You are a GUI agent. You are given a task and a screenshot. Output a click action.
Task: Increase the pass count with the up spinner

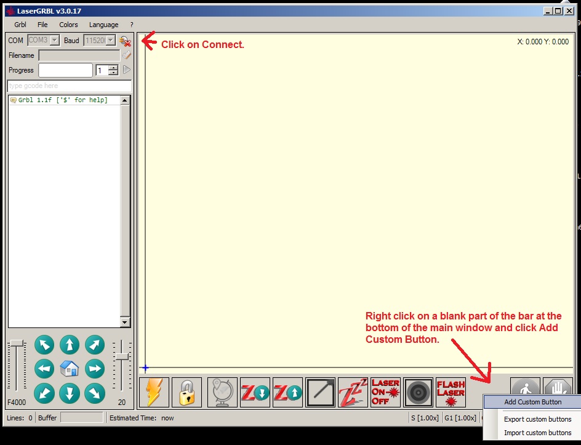tap(114, 68)
